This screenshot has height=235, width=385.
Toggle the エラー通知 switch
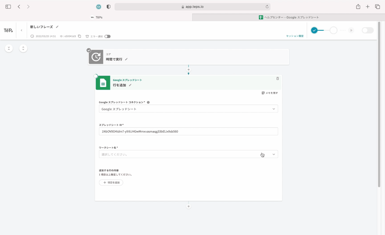107,36
